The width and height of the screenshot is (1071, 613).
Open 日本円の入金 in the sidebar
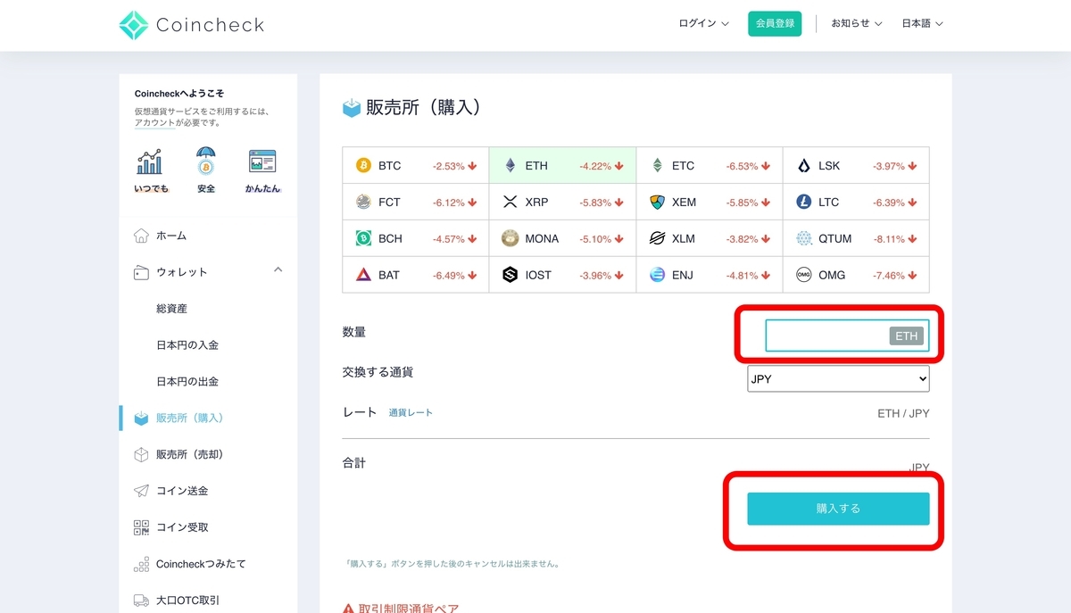(187, 345)
